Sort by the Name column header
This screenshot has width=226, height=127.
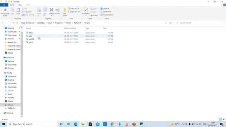(x=28, y=28)
